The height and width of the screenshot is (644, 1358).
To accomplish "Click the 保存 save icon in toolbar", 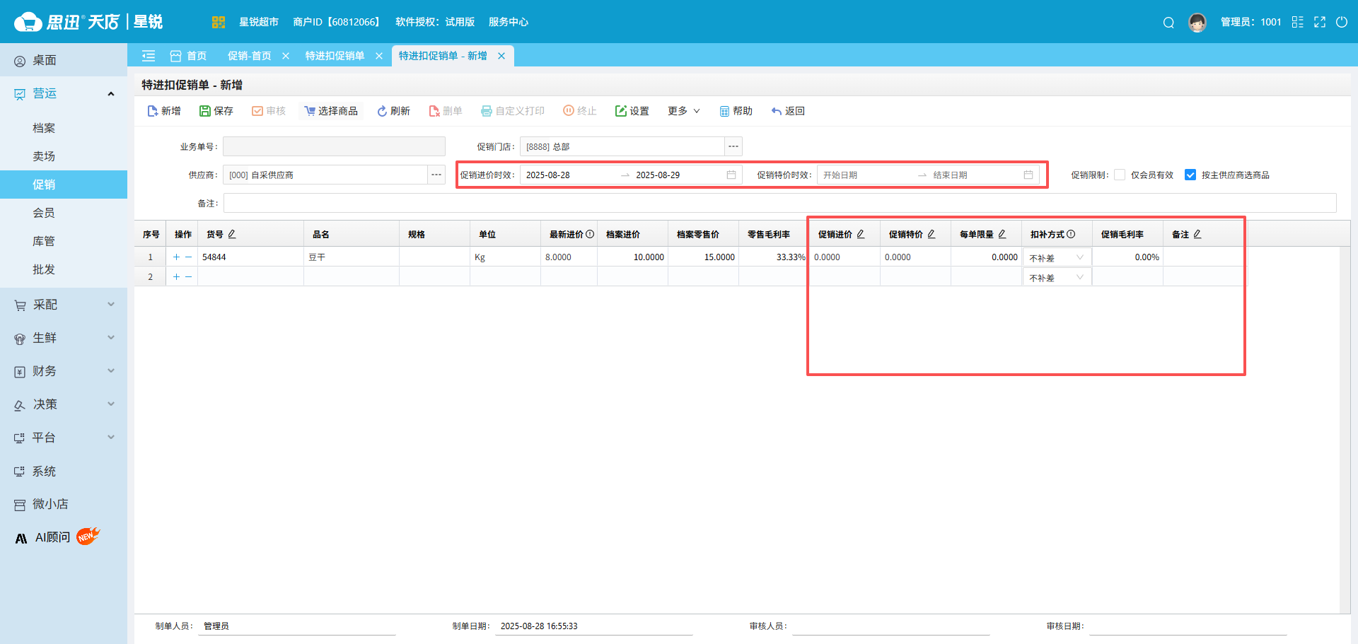I will (x=205, y=111).
